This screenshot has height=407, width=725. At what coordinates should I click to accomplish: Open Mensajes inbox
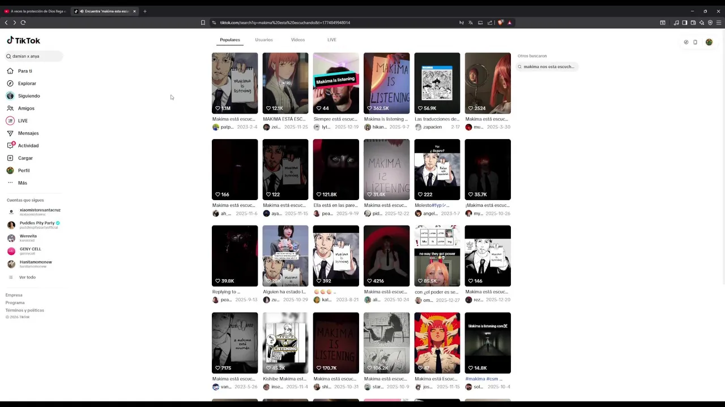tap(23, 133)
